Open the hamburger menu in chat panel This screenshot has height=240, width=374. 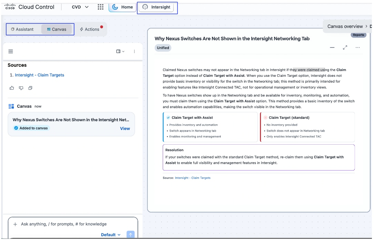click(x=11, y=52)
